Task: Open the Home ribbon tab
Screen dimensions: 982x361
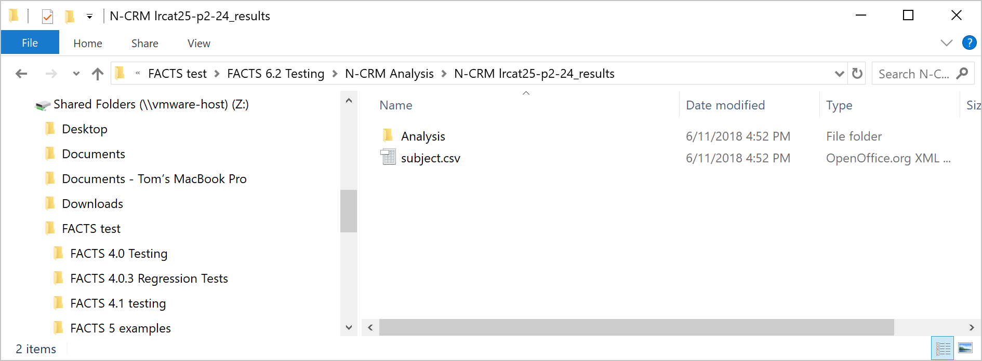Action: [x=88, y=44]
